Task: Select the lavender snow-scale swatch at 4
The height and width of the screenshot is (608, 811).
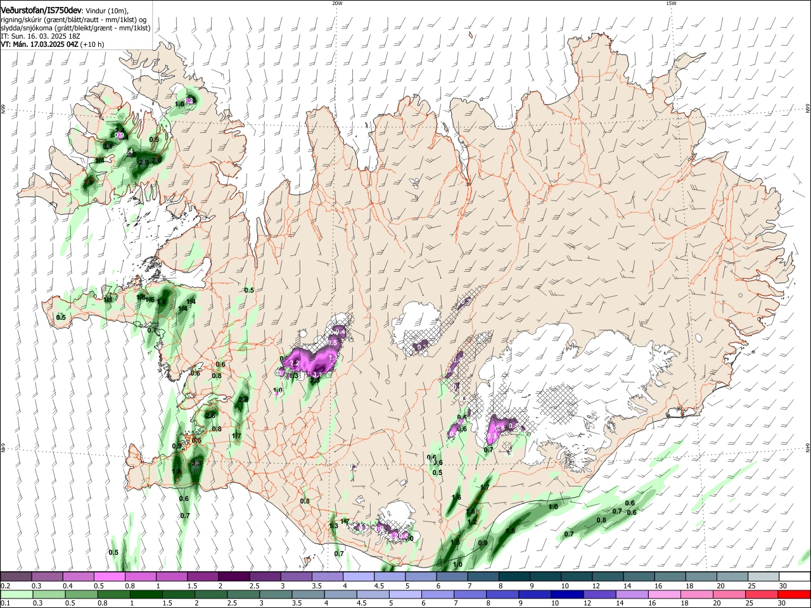Action: (x=359, y=577)
